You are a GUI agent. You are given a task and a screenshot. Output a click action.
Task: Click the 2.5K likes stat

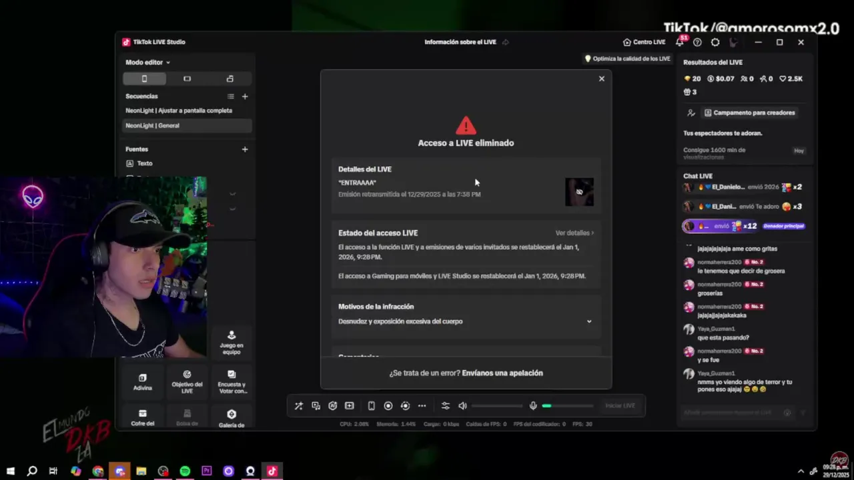[791, 79]
